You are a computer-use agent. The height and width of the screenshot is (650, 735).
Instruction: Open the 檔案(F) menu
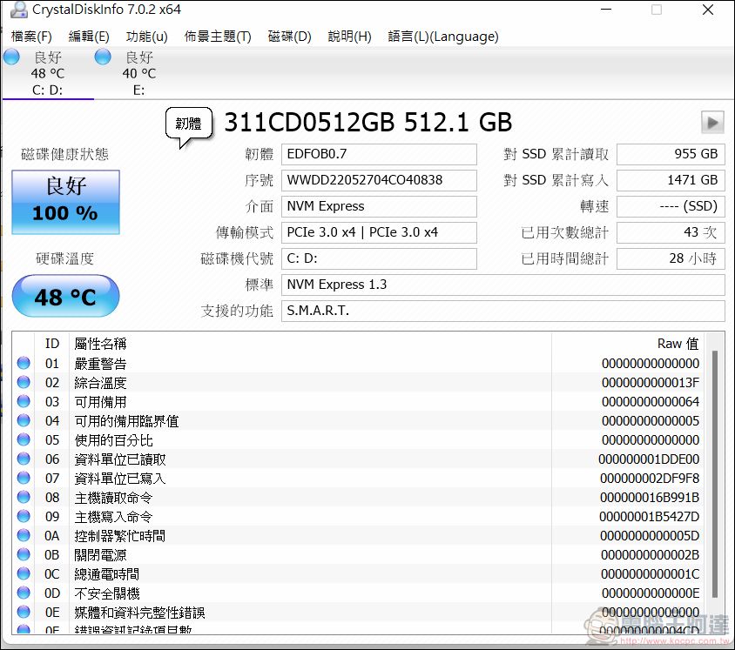coord(31,37)
